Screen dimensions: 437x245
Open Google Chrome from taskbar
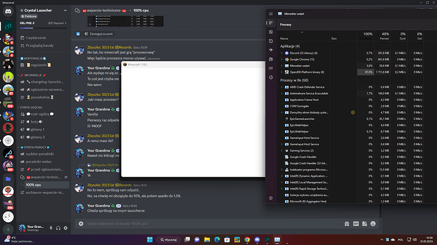(247, 239)
